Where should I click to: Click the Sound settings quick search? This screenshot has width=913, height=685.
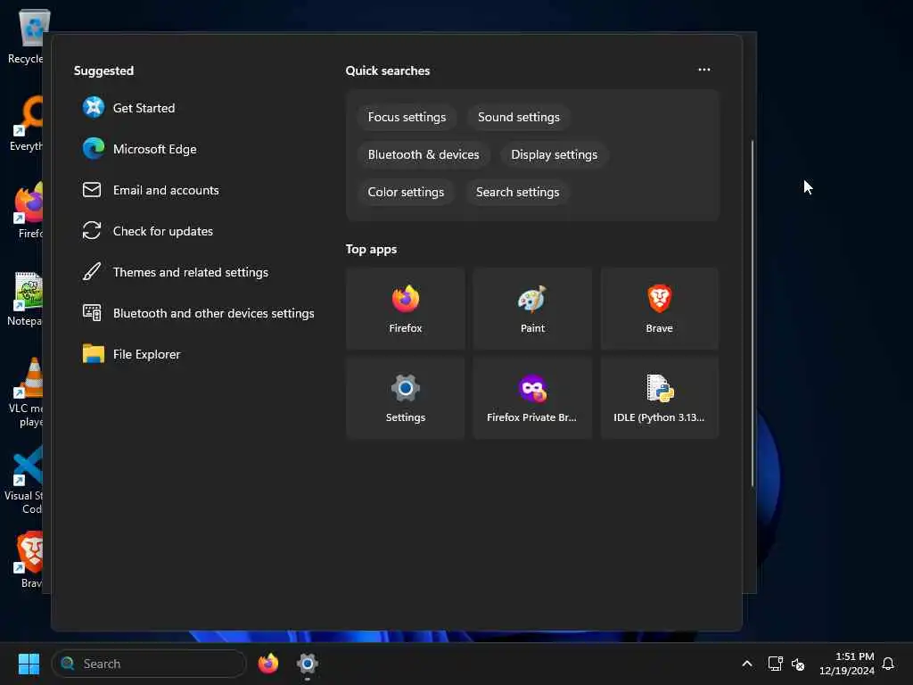518,117
